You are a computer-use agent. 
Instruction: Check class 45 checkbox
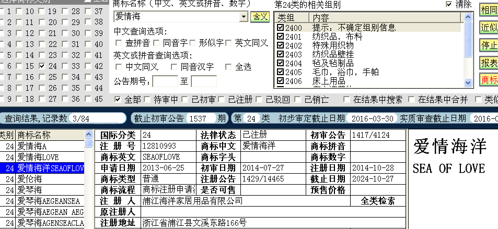coord(88,99)
